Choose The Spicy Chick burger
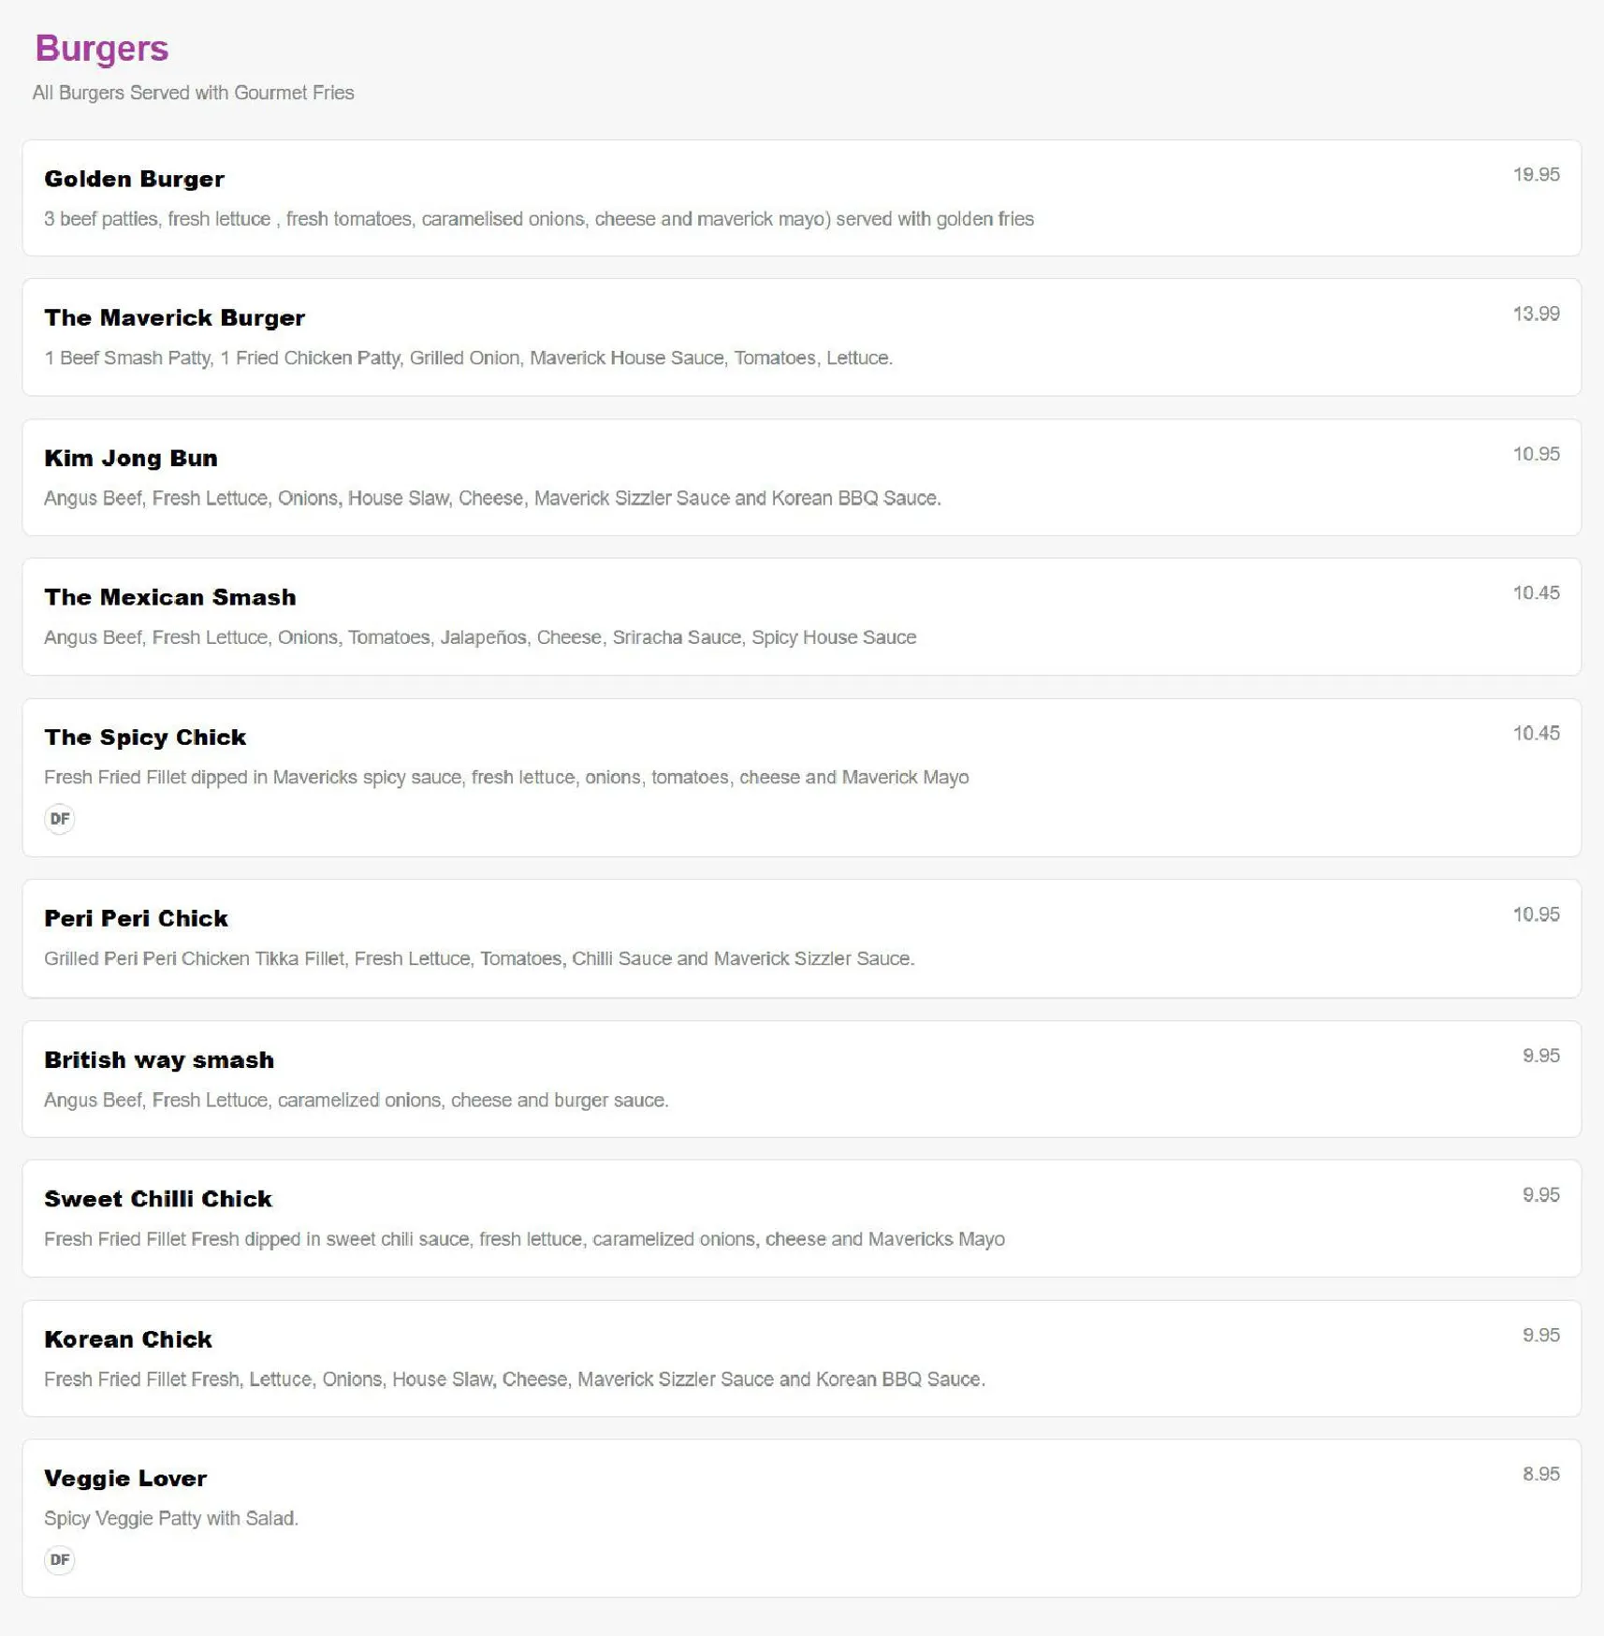Viewport: 1604px width, 1636px height. pyautogui.click(x=801, y=777)
